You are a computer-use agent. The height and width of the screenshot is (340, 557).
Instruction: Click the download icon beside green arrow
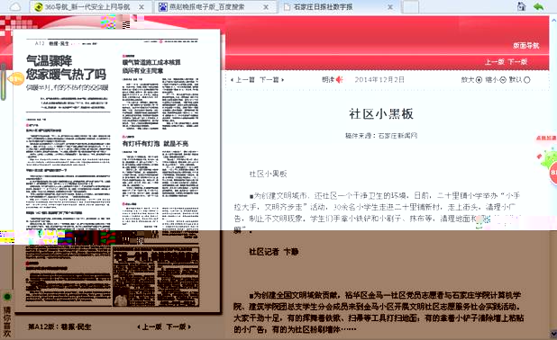[x=521, y=6]
